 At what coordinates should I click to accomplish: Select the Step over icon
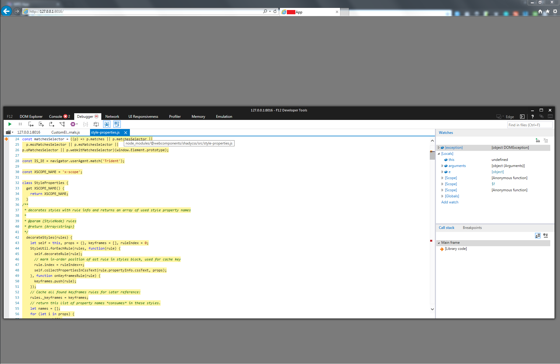pyautogui.click(x=41, y=124)
